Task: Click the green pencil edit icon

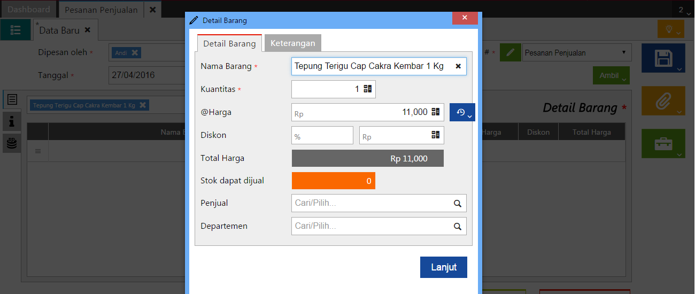Action: 511,52
